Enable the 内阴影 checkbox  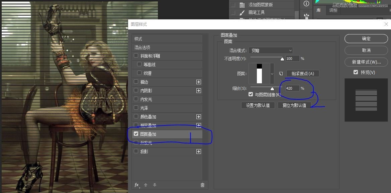coord(136,90)
